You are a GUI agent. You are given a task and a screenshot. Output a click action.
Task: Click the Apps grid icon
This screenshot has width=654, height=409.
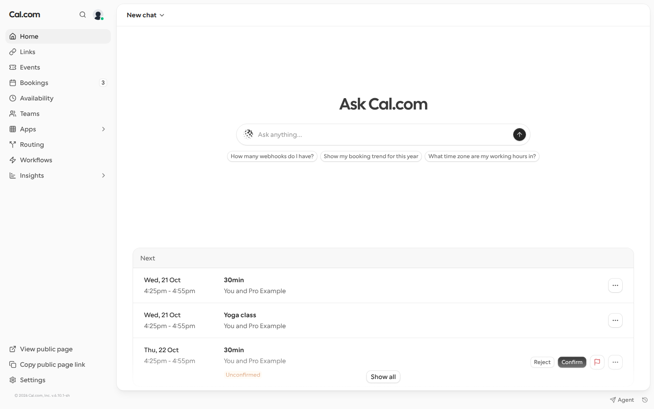13,129
